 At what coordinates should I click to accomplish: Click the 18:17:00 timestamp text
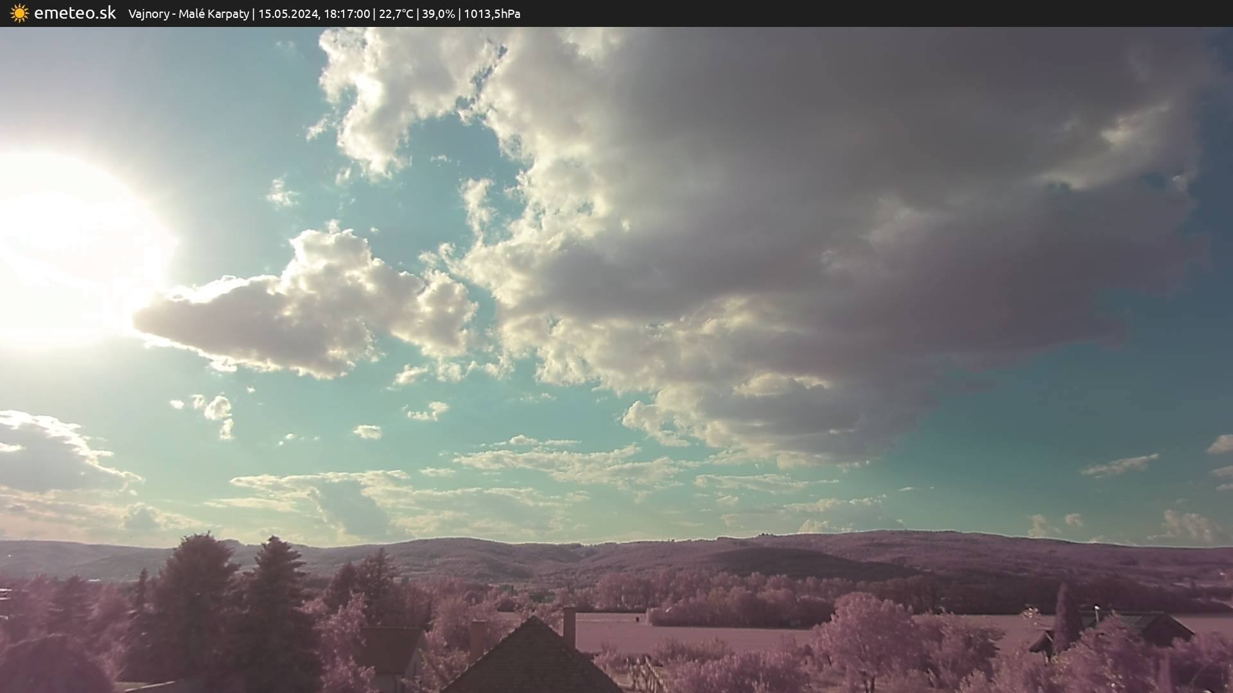tap(347, 13)
